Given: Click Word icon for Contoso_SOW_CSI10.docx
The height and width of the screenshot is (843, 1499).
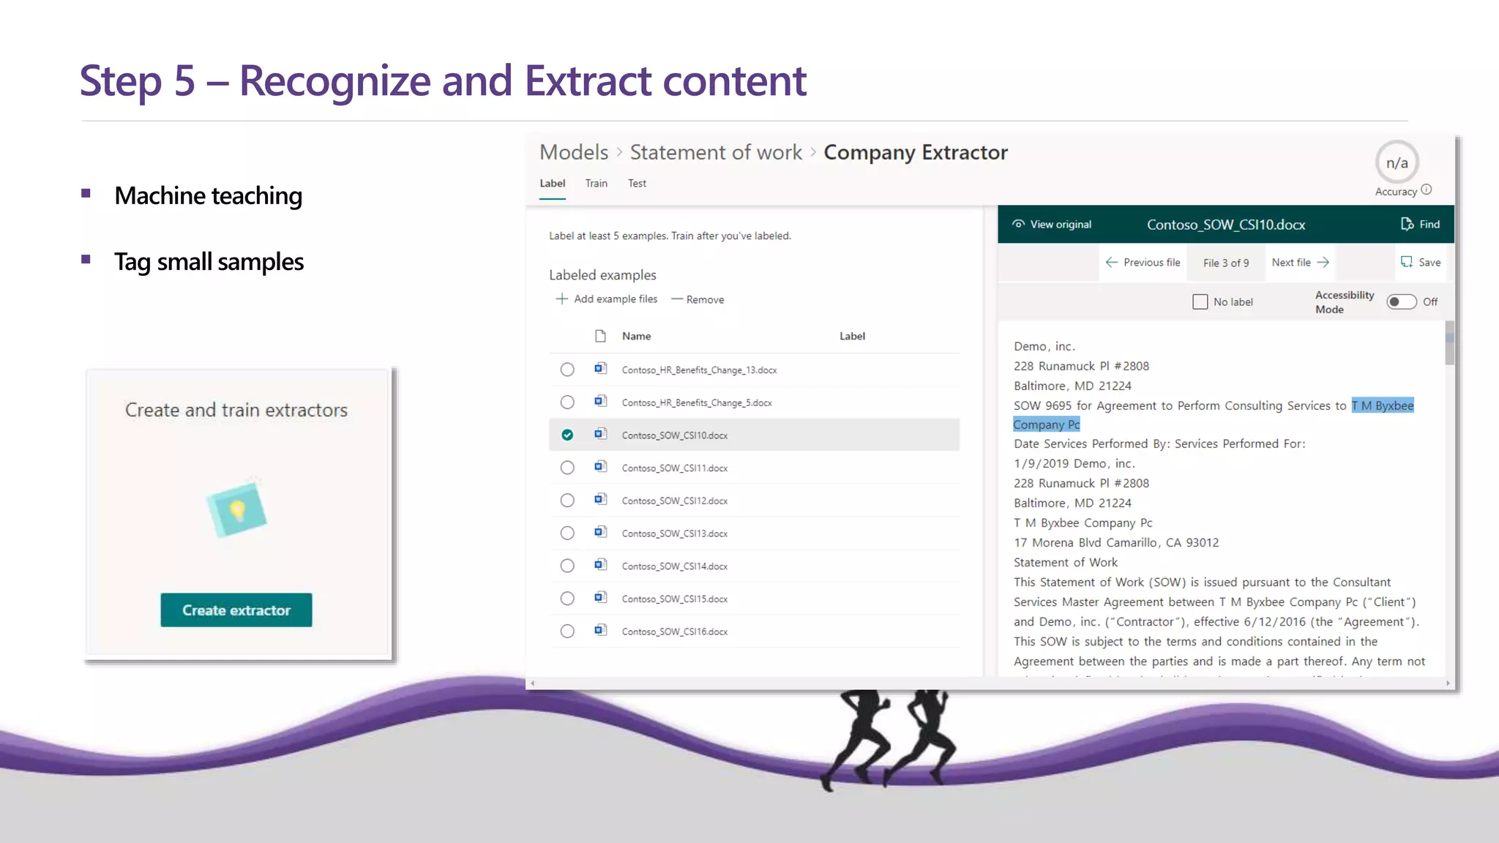Looking at the screenshot, I should pos(601,435).
